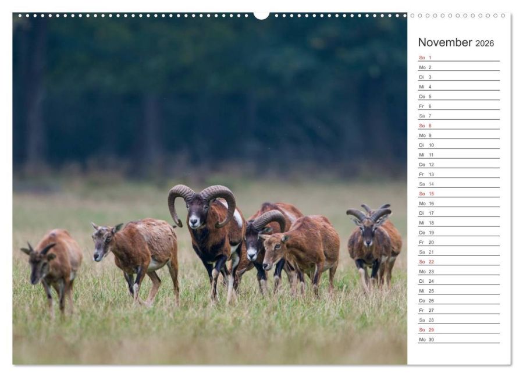The height and width of the screenshot is (377, 523).
Task: Select the So 1 date row
Action: (x=459, y=58)
